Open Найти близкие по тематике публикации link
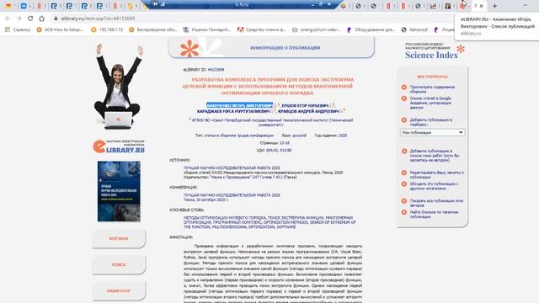 coord(434,215)
